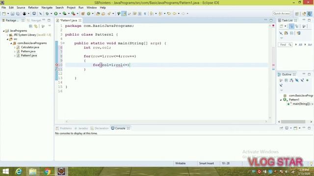Open Google Chrome from taskbar
Screen dimensions: 314x176
(48, 172)
